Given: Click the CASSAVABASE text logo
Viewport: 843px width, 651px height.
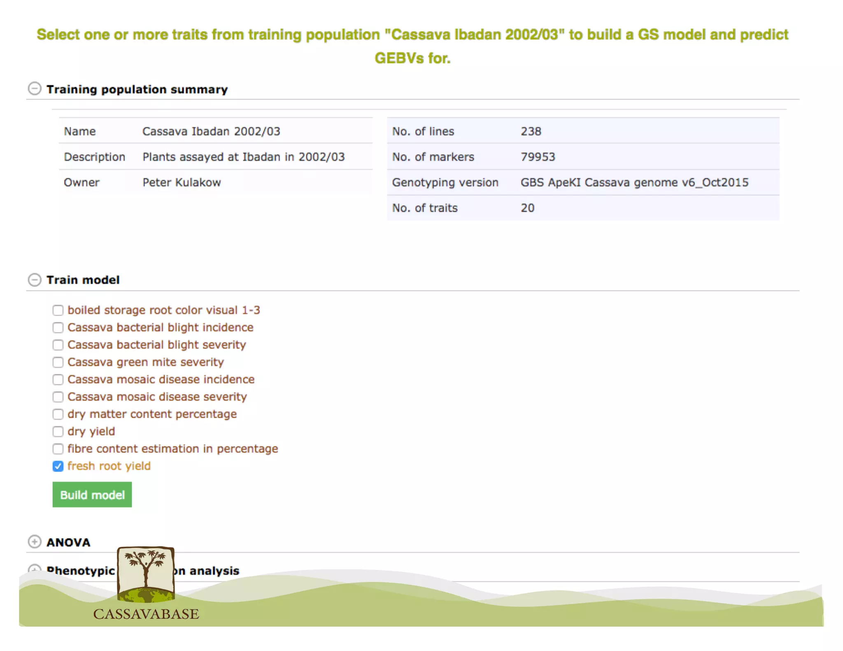Looking at the screenshot, I should [146, 614].
